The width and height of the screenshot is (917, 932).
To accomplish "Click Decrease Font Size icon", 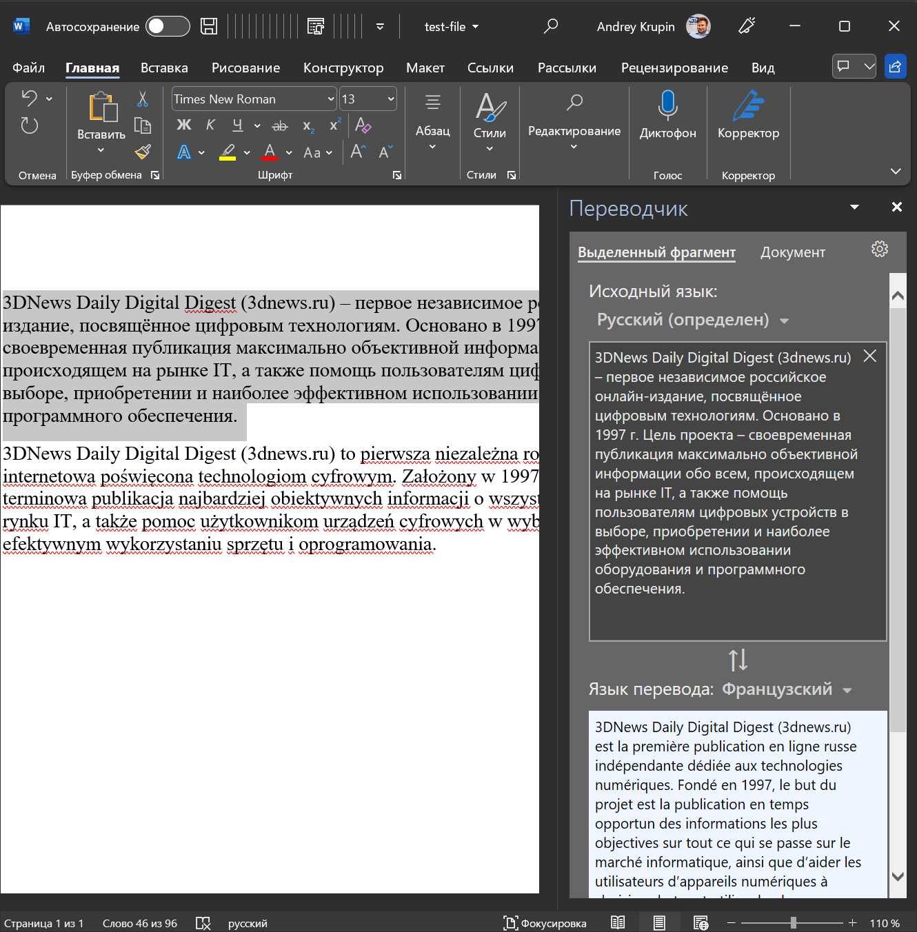I will (x=385, y=152).
